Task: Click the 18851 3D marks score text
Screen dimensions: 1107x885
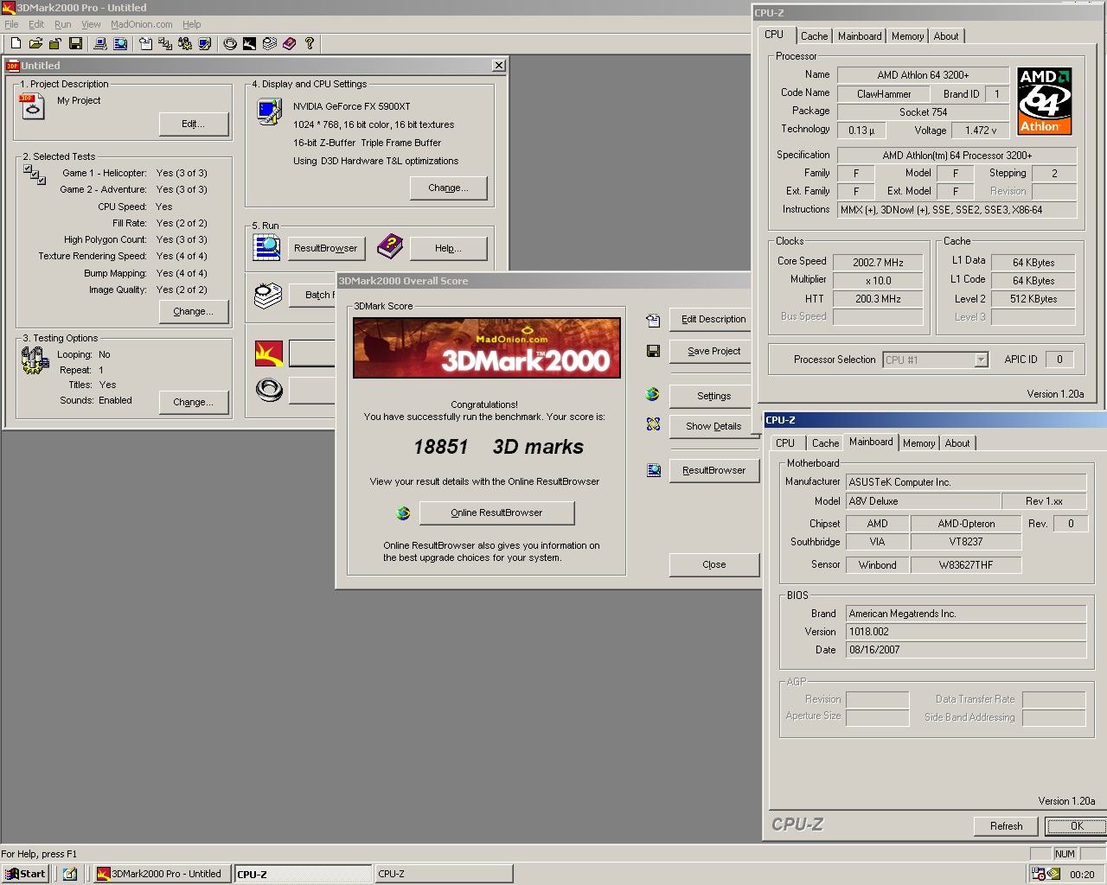Action: [x=498, y=447]
